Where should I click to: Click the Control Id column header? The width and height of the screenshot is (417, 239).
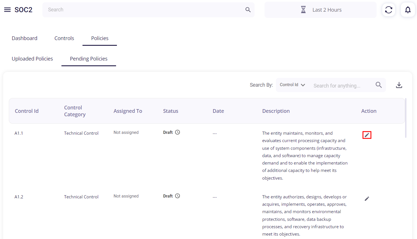27,111
